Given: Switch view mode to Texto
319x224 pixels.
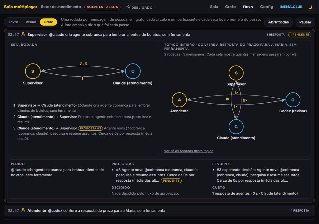Looking at the screenshot, I should pos(13,22).
